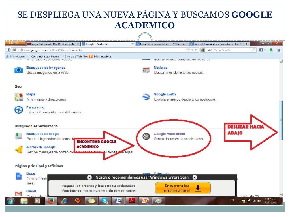The width and height of the screenshot is (290, 217).
Task: Click the URL address bar
Action: tap(104, 50)
